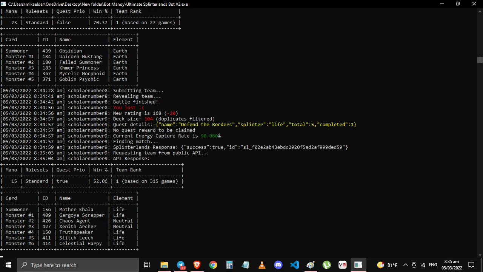Screen dimensions: 483x272
Task: Open uTorrent from the taskbar
Action: pos(327,265)
